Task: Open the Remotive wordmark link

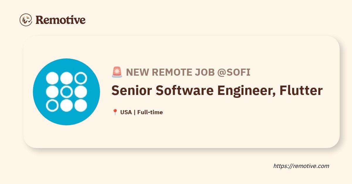Action: click(x=60, y=20)
